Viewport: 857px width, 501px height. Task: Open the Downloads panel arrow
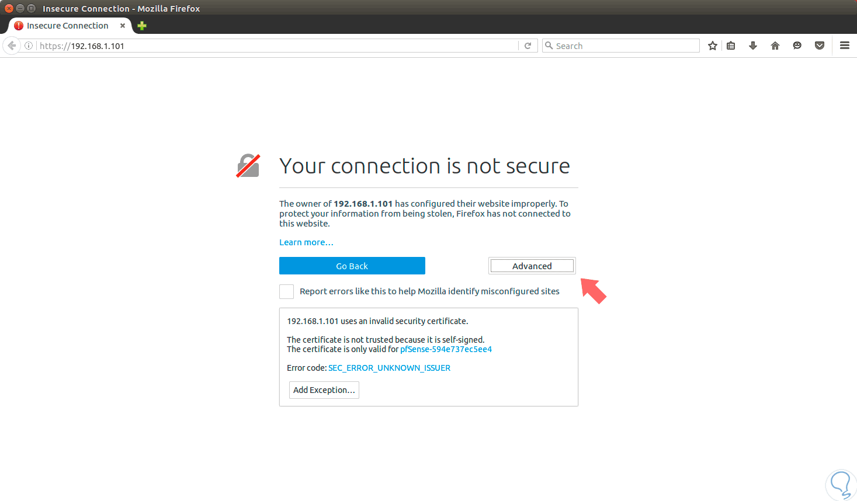pyautogui.click(x=753, y=46)
